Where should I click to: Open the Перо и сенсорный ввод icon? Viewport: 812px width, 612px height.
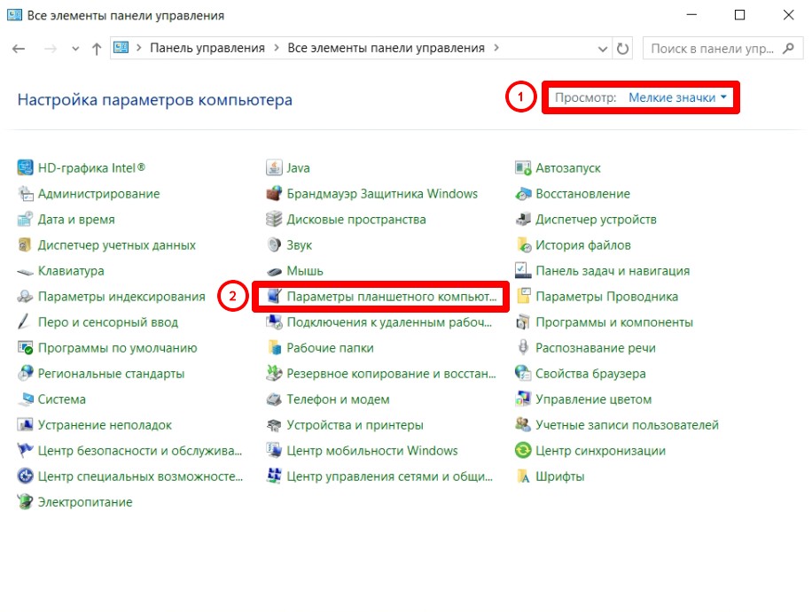click(x=25, y=321)
